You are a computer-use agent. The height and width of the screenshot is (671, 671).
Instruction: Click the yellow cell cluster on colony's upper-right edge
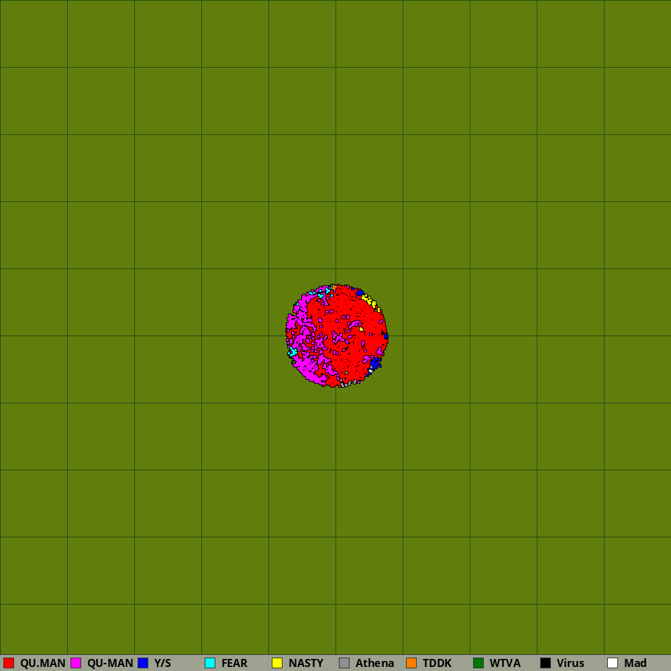[370, 301]
